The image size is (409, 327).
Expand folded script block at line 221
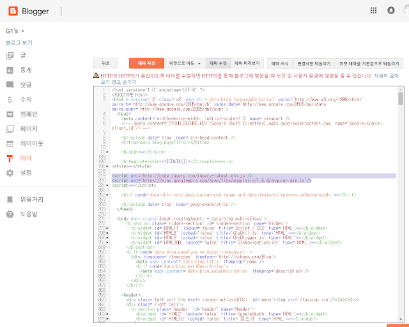coord(107,185)
